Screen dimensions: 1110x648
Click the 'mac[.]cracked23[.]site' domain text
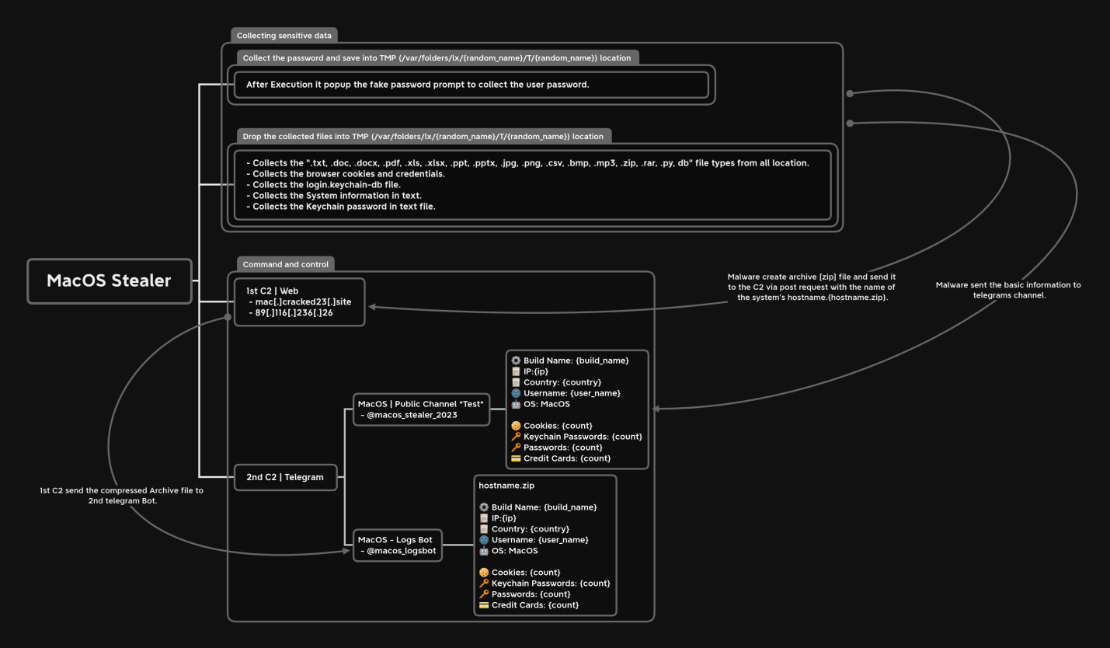pos(303,301)
